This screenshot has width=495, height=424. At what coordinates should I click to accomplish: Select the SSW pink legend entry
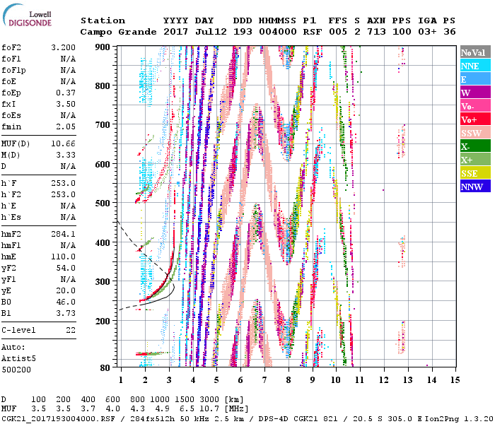point(474,133)
